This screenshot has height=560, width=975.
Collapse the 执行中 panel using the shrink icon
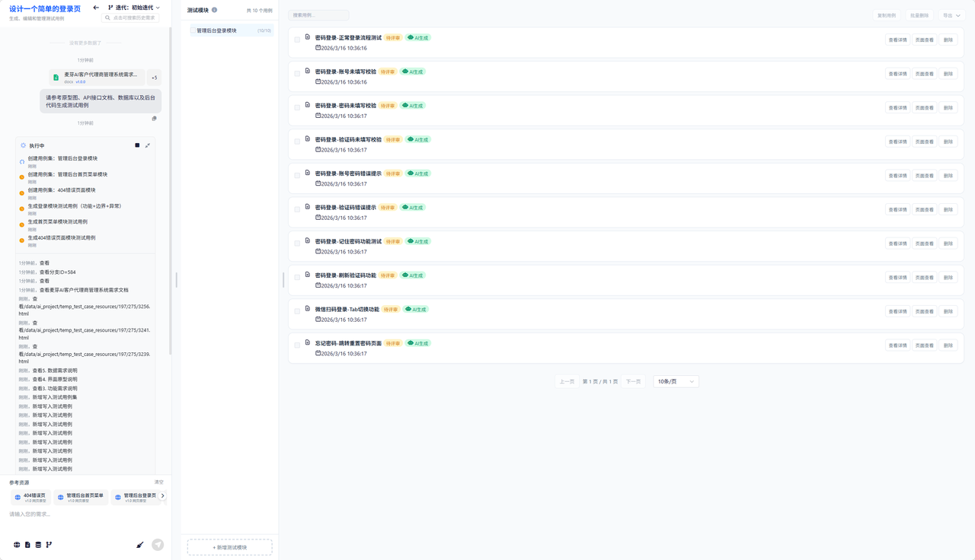148,145
